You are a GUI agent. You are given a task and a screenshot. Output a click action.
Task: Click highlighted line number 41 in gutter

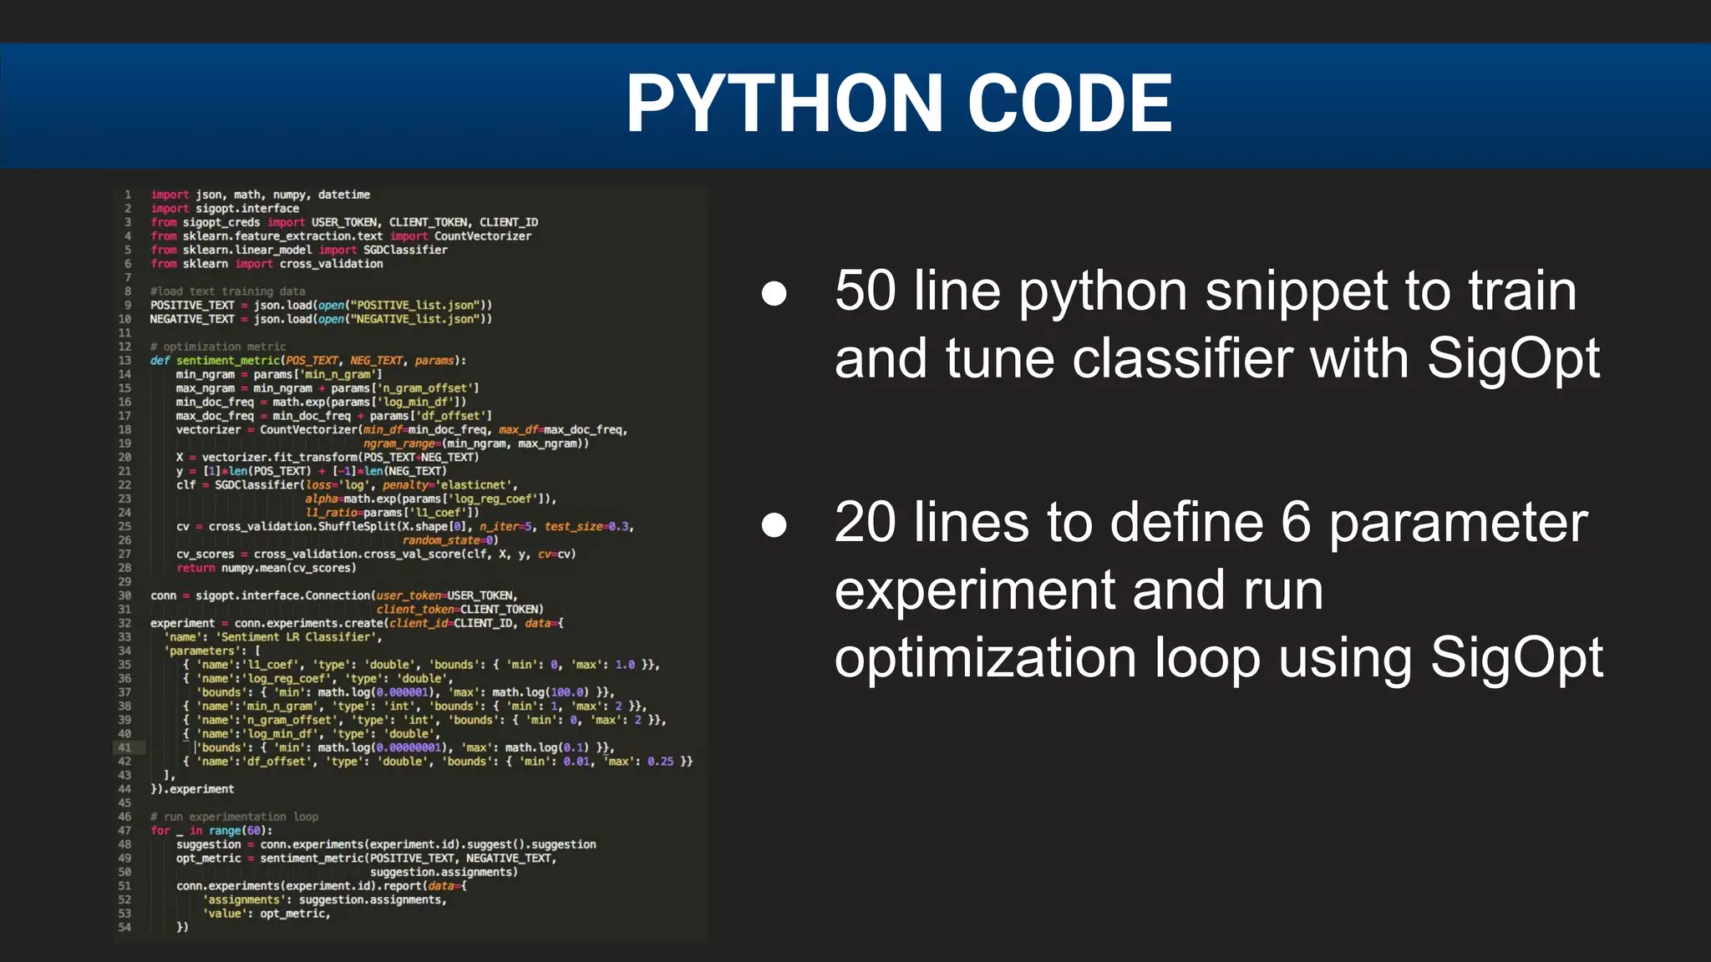[x=124, y=748]
